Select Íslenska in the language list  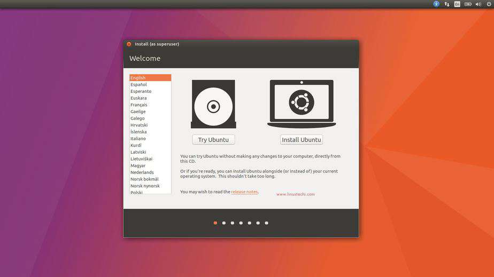150,132
